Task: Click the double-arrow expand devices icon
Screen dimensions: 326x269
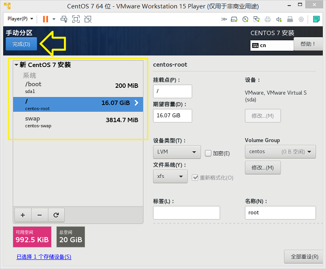Action: coord(224,19)
